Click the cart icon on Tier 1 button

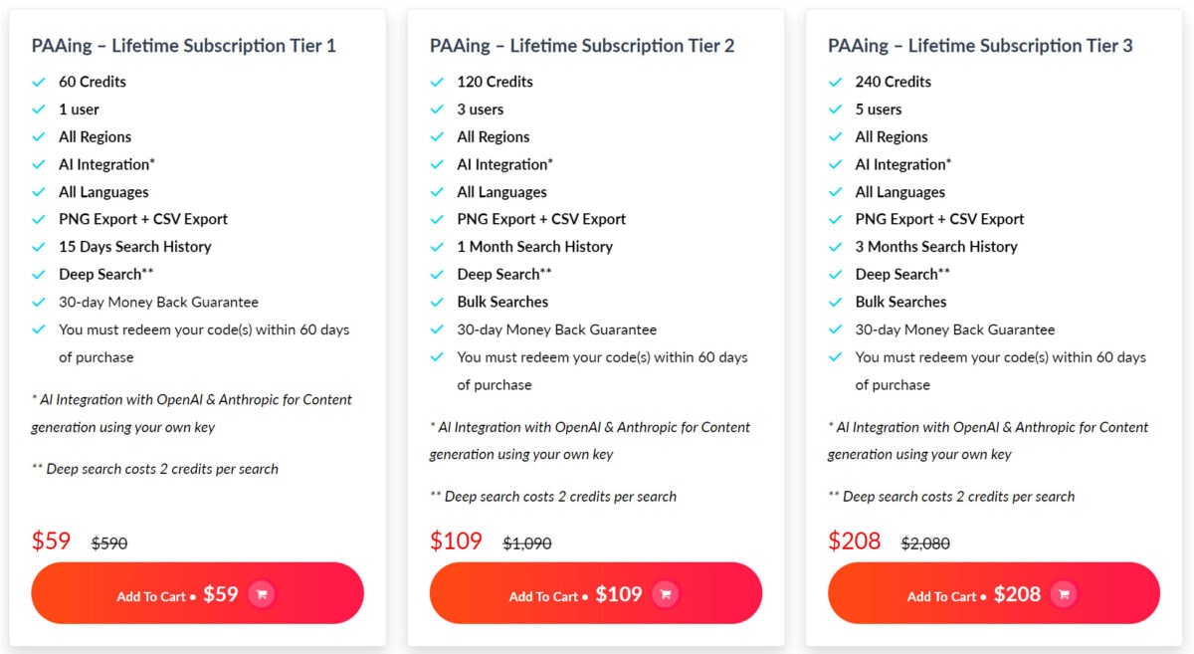[261, 593]
